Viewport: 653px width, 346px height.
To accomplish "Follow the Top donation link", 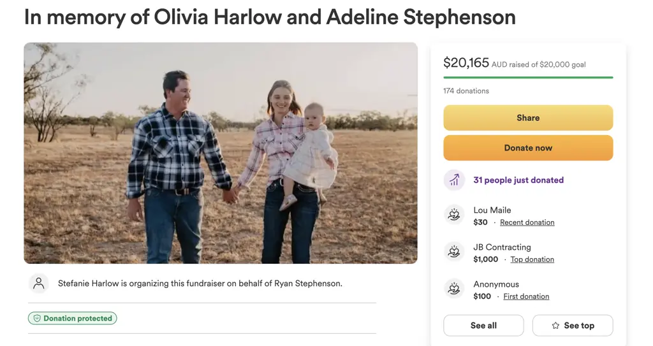I will tap(532, 259).
